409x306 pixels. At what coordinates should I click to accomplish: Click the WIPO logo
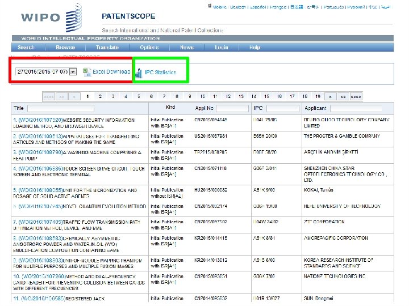pos(51,18)
